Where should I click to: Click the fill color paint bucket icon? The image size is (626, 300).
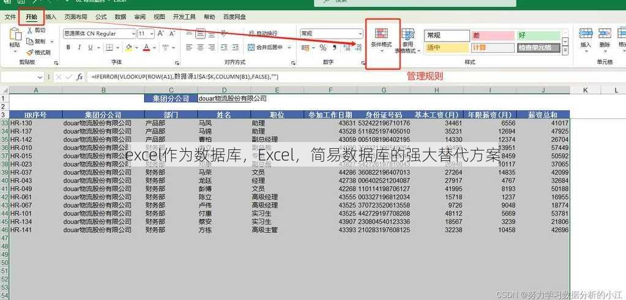pyautogui.click(x=129, y=48)
